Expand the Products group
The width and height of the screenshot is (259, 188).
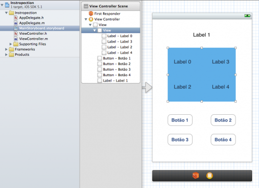pyautogui.click(x=6, y=55)
